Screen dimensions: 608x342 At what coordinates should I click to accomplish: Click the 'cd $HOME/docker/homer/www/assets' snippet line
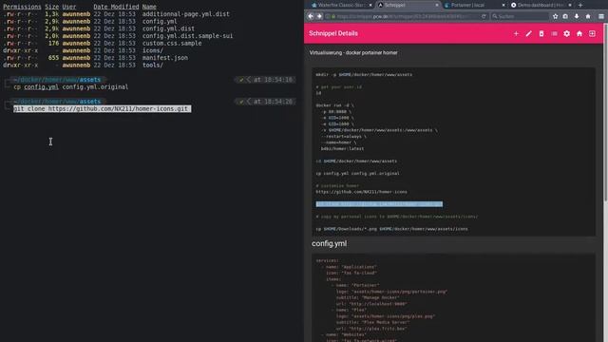coord(356,161)
